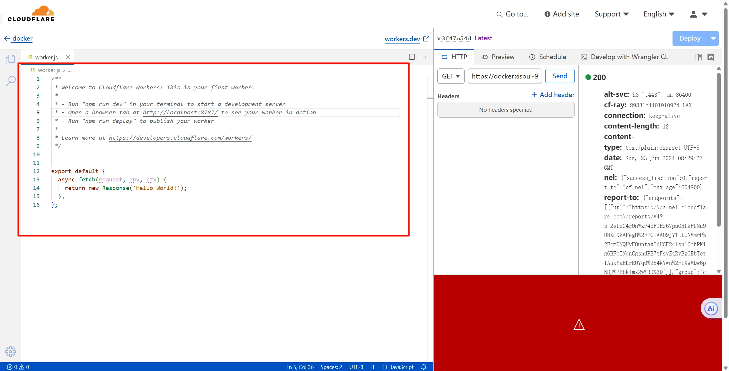729x371 pixels.
Task: Click the No headers specified box
Action: tap(506, 110)
